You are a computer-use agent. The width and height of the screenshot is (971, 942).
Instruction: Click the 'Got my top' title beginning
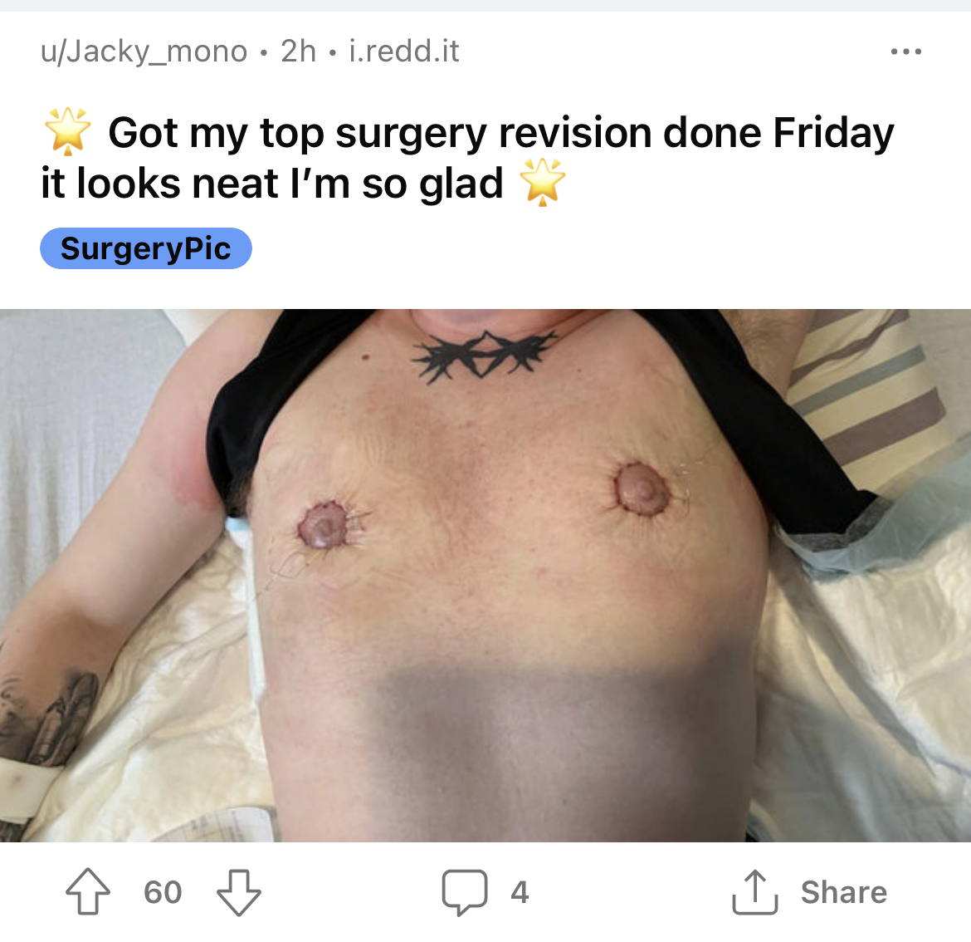[x=216, y=134]
